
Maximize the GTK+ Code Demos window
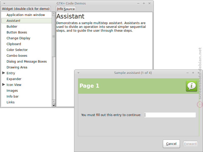point(144,4)
